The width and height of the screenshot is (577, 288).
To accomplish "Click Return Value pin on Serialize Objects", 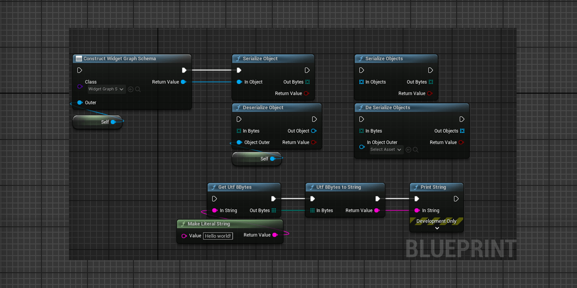I will click(430, 94).
